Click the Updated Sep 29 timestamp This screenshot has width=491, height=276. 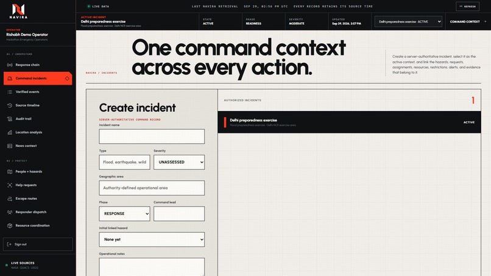coord(347,24)
